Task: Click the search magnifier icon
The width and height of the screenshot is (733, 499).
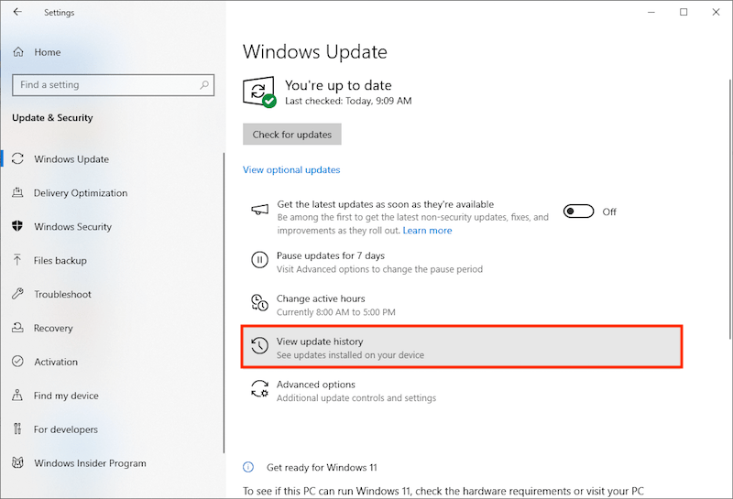Action: [204, 85]
